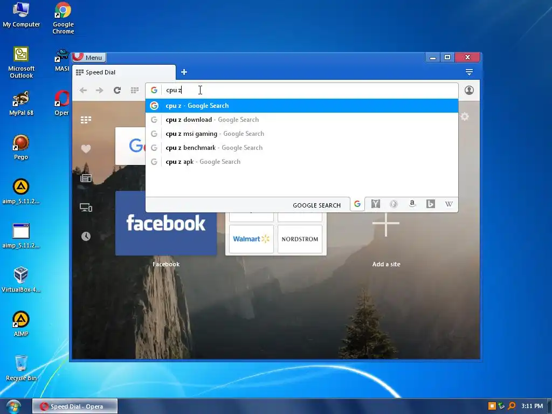552x414 pixels.
Task: Pick the "cpu z apk" suggestion
Action: point(302,162)
